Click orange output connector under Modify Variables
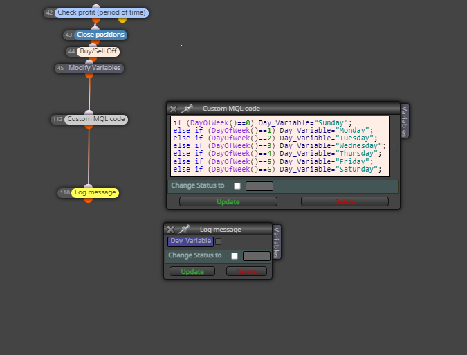467x355 pixels. 89,75
